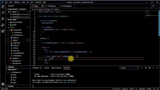Image resolution: width=160 pixels, height=90 pixels.
Task: Open the Extensions view
Action: 3,31
